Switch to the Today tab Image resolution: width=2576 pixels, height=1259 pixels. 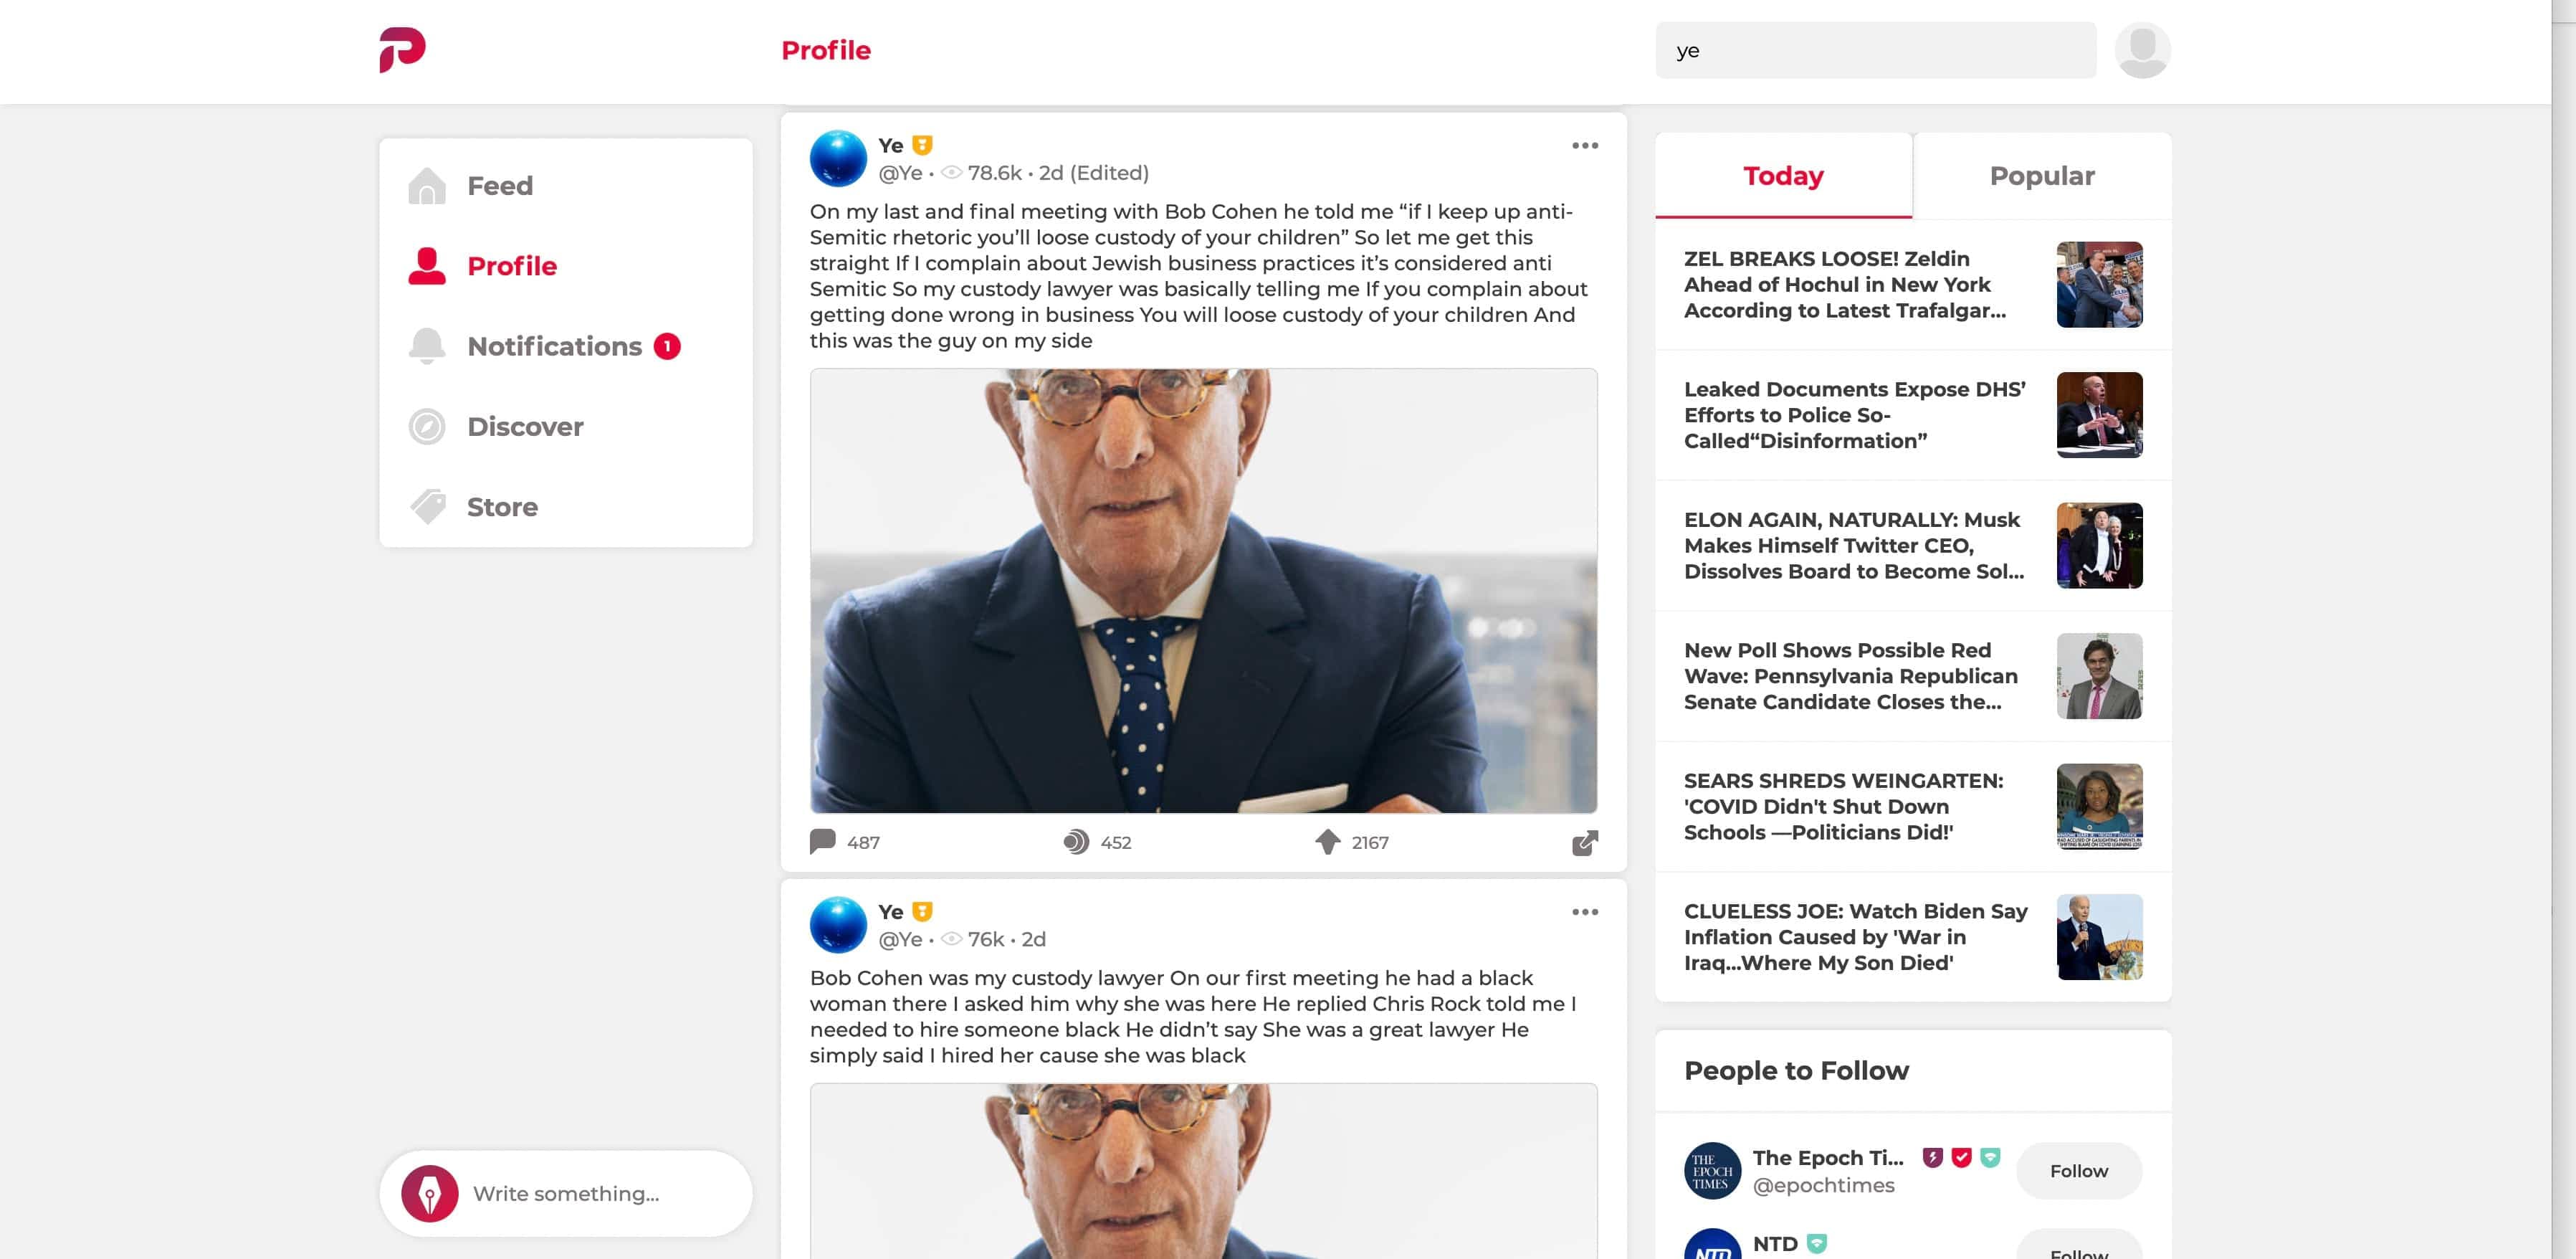point(1783,176)
